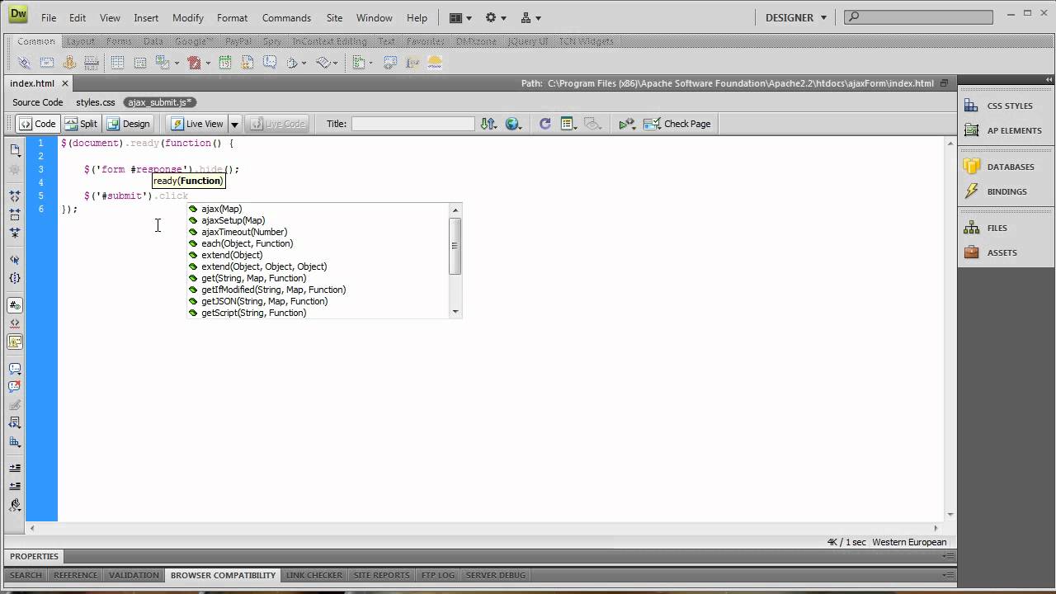Open the Preview in Browser globe dropdown

tap(515, 124)
